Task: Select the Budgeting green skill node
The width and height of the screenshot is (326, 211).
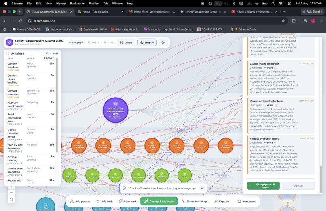Action: tap(115, 175)
